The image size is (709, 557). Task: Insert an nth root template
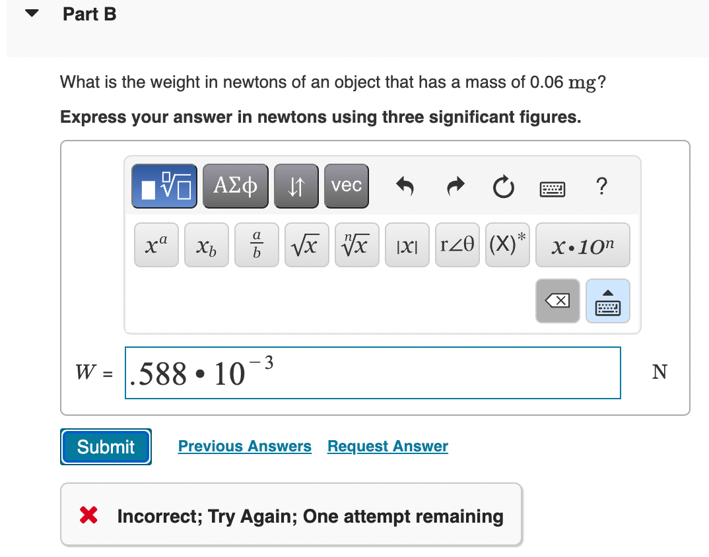[356, 245]
